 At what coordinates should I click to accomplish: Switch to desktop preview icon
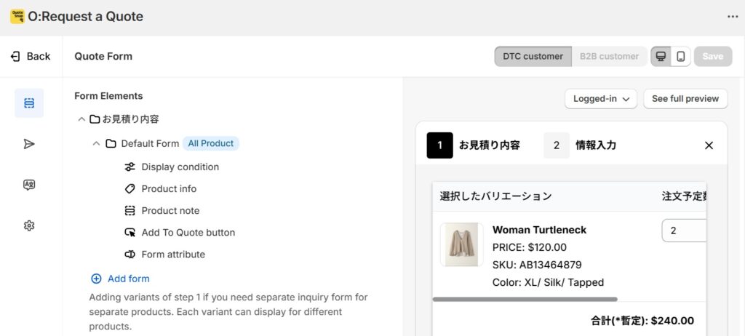(661, 56)
